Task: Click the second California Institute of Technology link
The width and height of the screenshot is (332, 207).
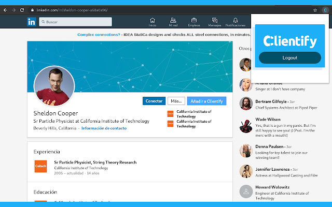Action: (x=194, y=124)
